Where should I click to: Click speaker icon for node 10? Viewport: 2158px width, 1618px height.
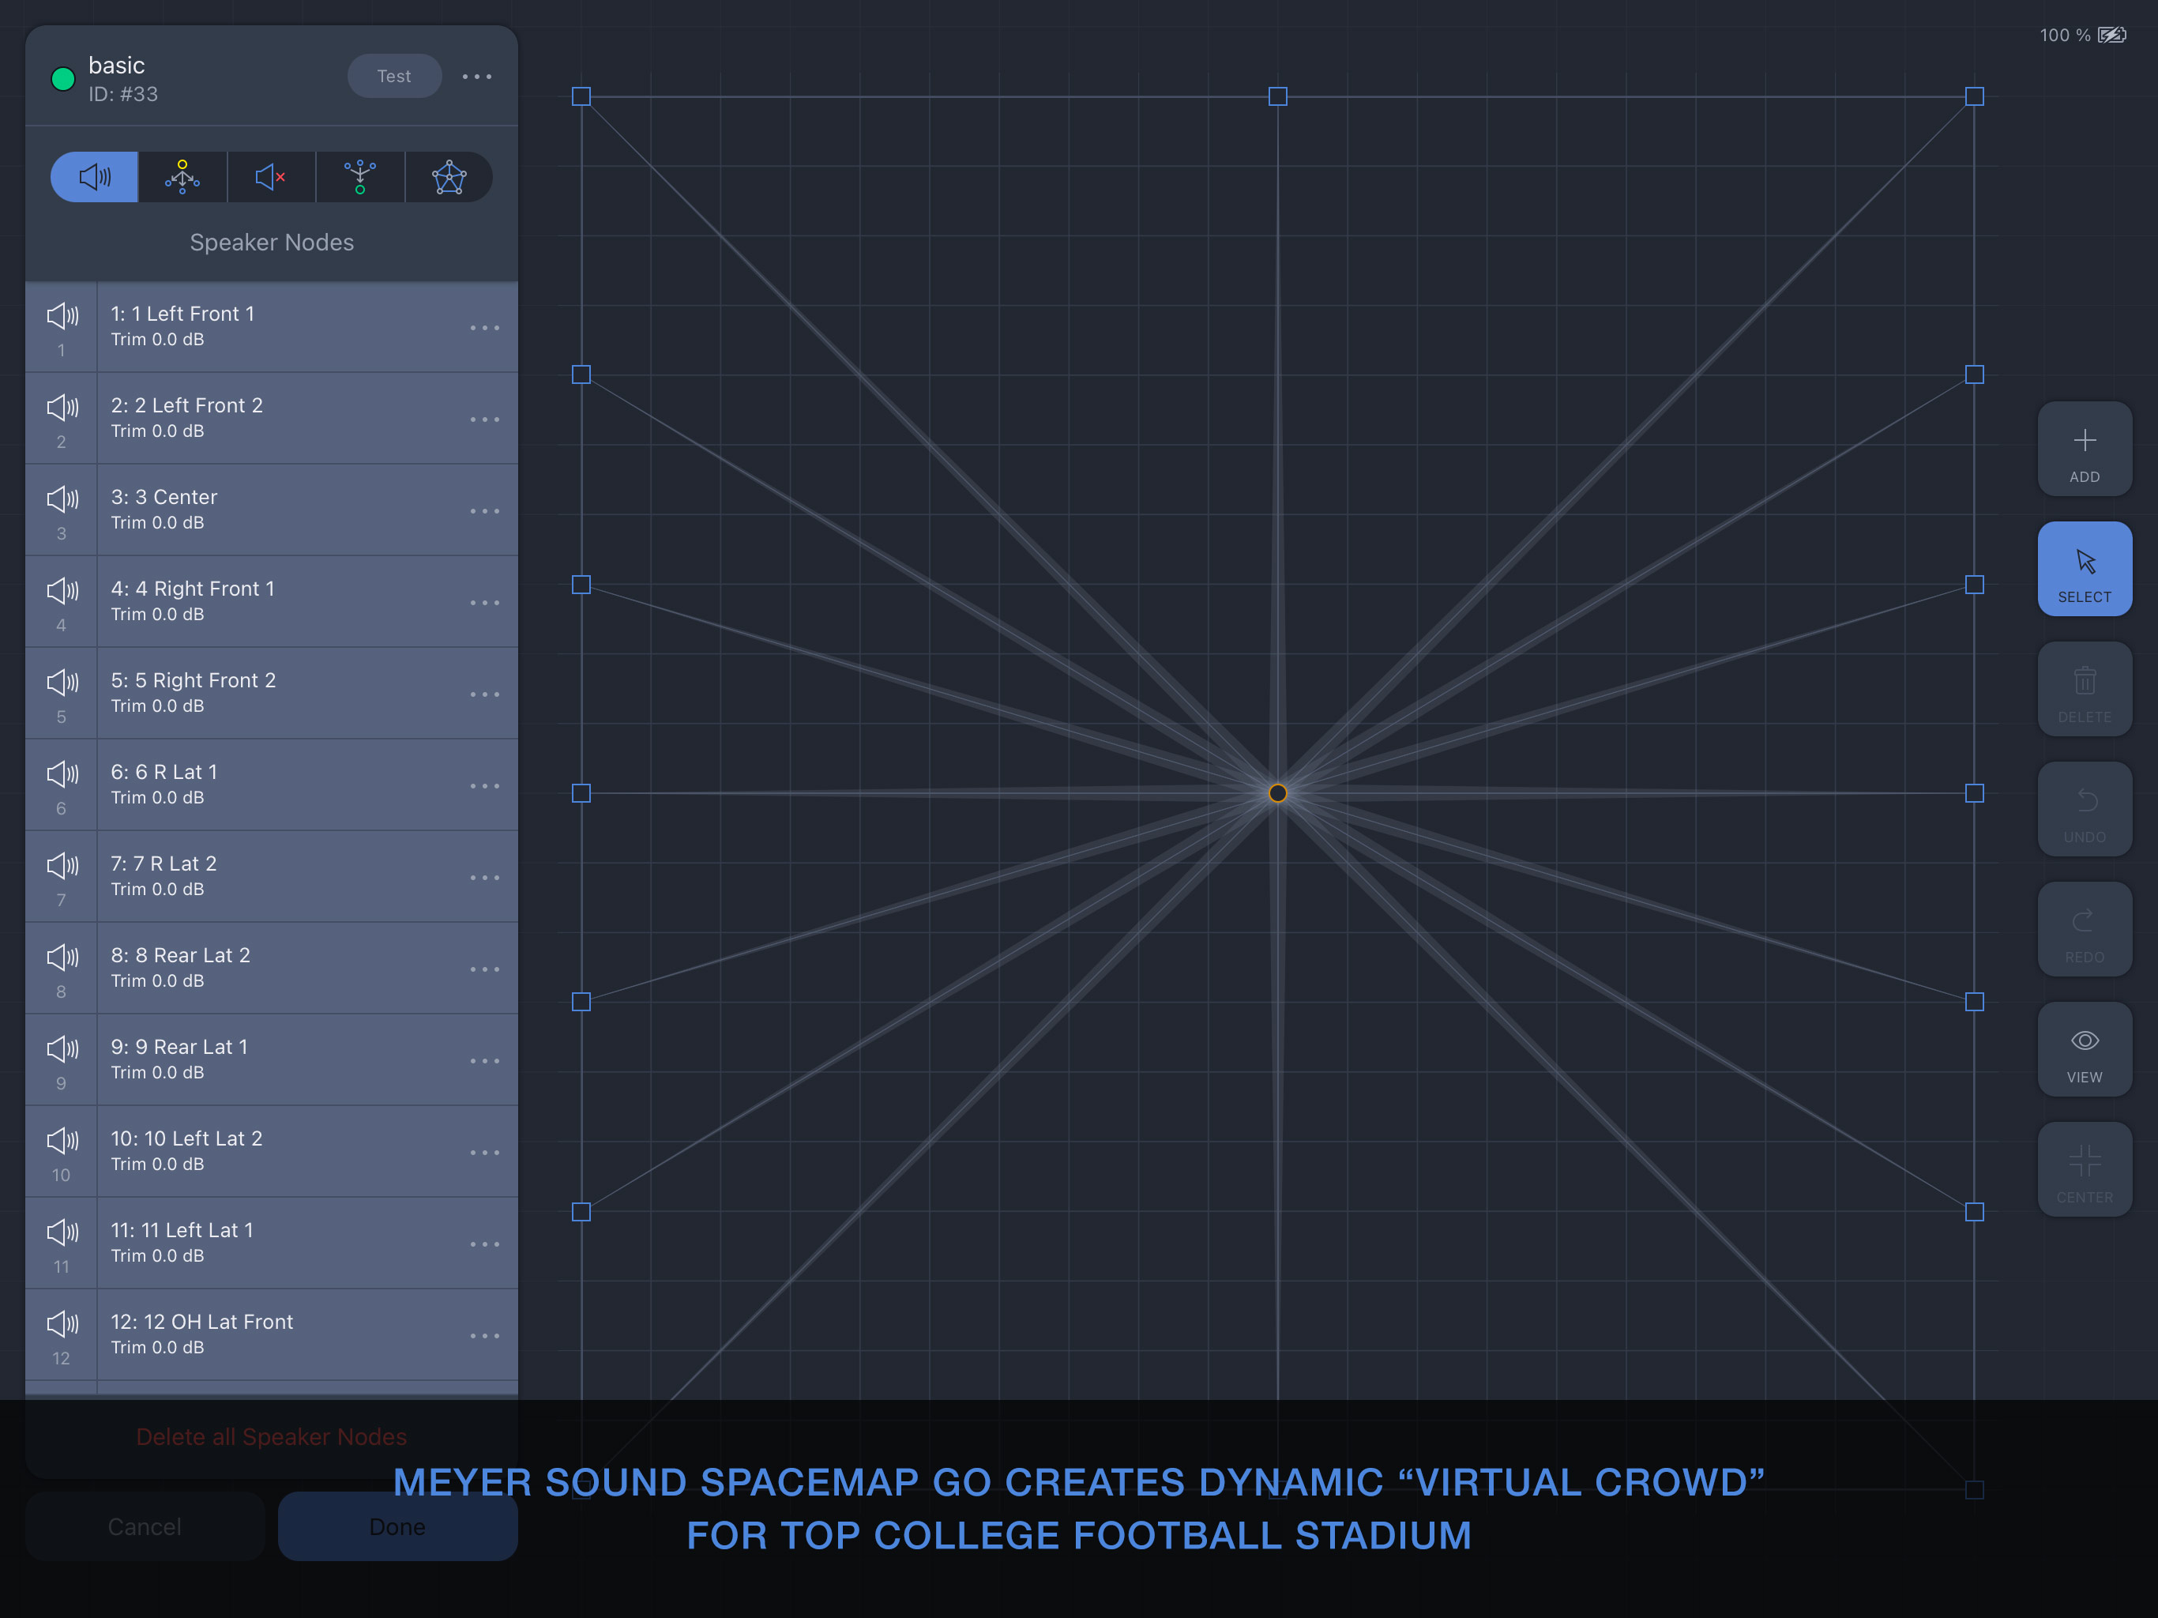62,1142
